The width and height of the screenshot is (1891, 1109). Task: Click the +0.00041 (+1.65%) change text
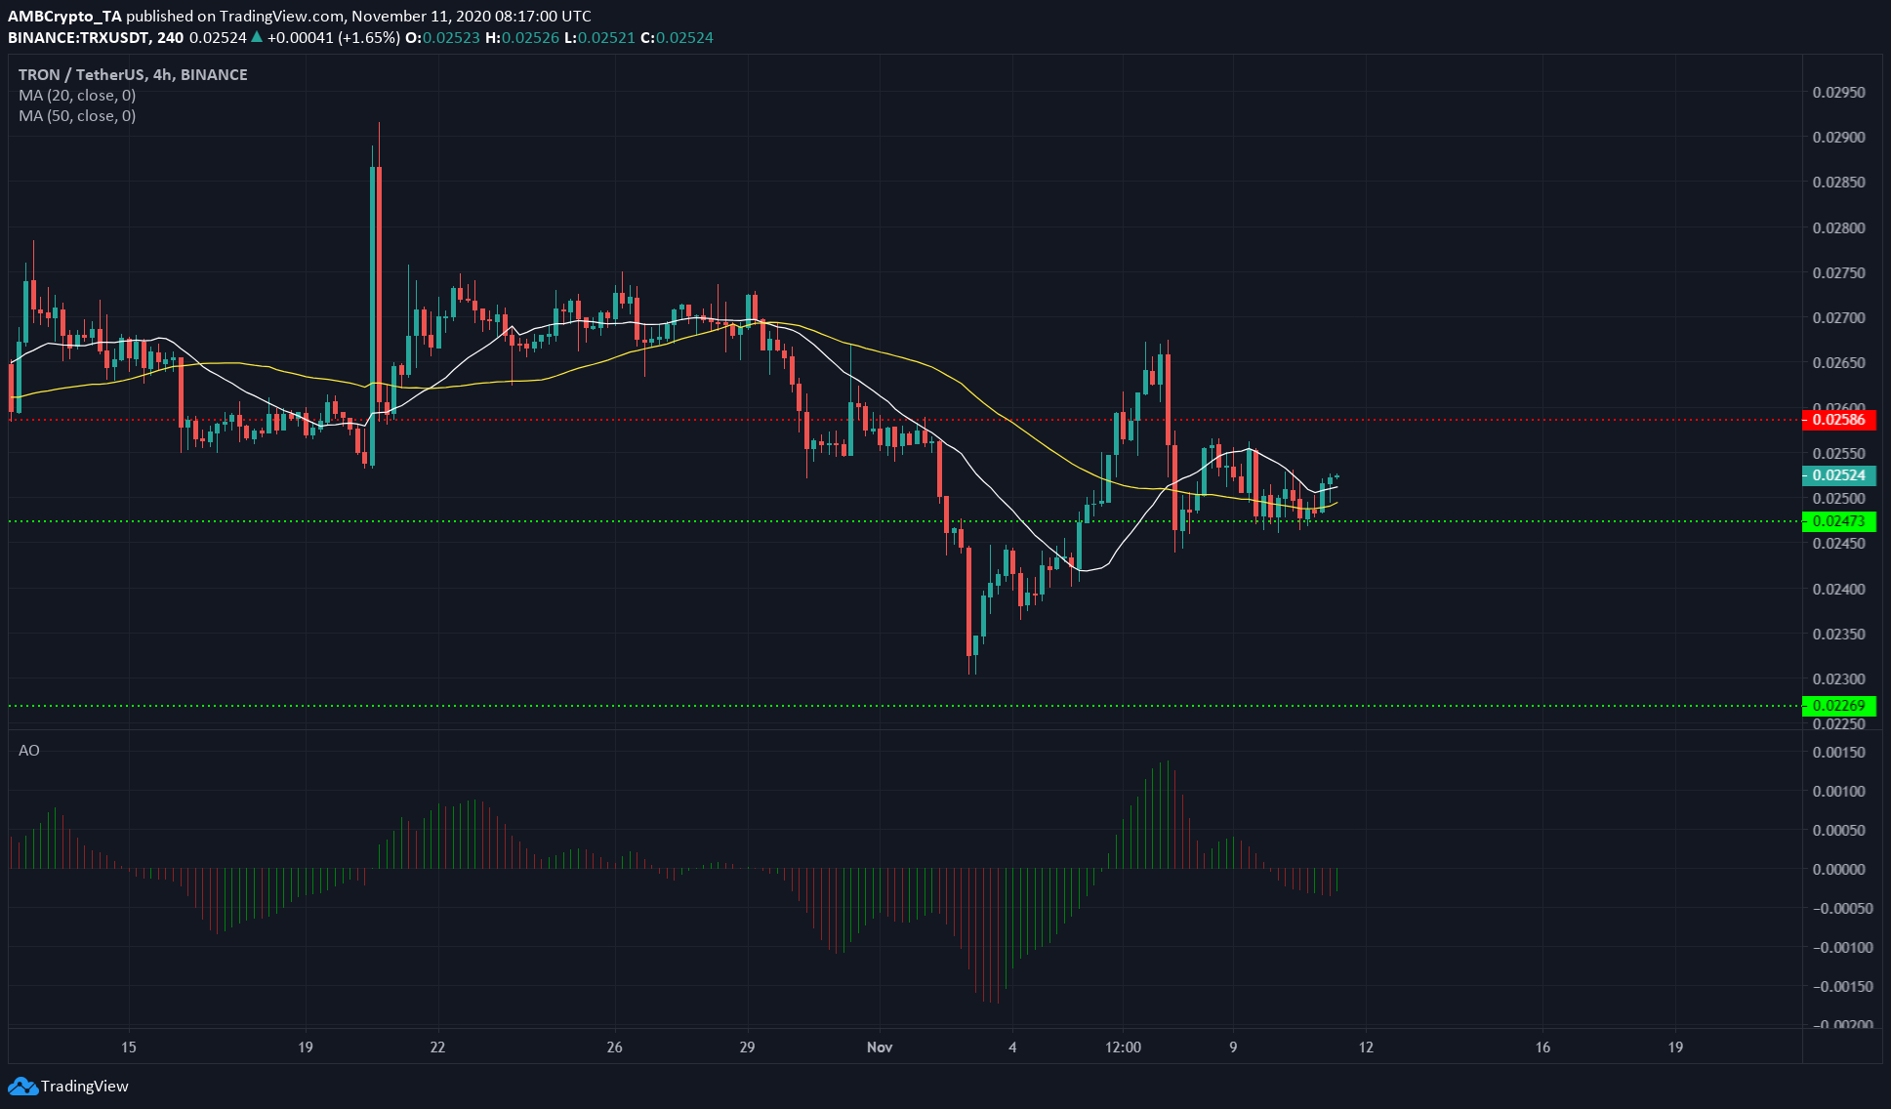coord(333,37)
